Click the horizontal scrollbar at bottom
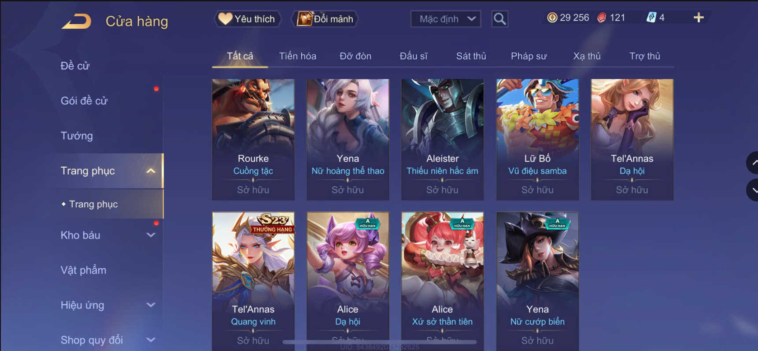 [380, 342]
